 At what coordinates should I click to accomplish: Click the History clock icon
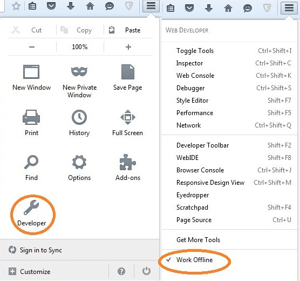[x=79, y=117]
